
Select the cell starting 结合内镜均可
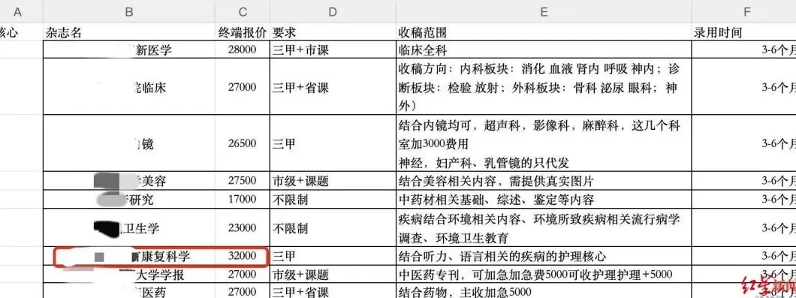pyautogui.click(x=544, y=143)
